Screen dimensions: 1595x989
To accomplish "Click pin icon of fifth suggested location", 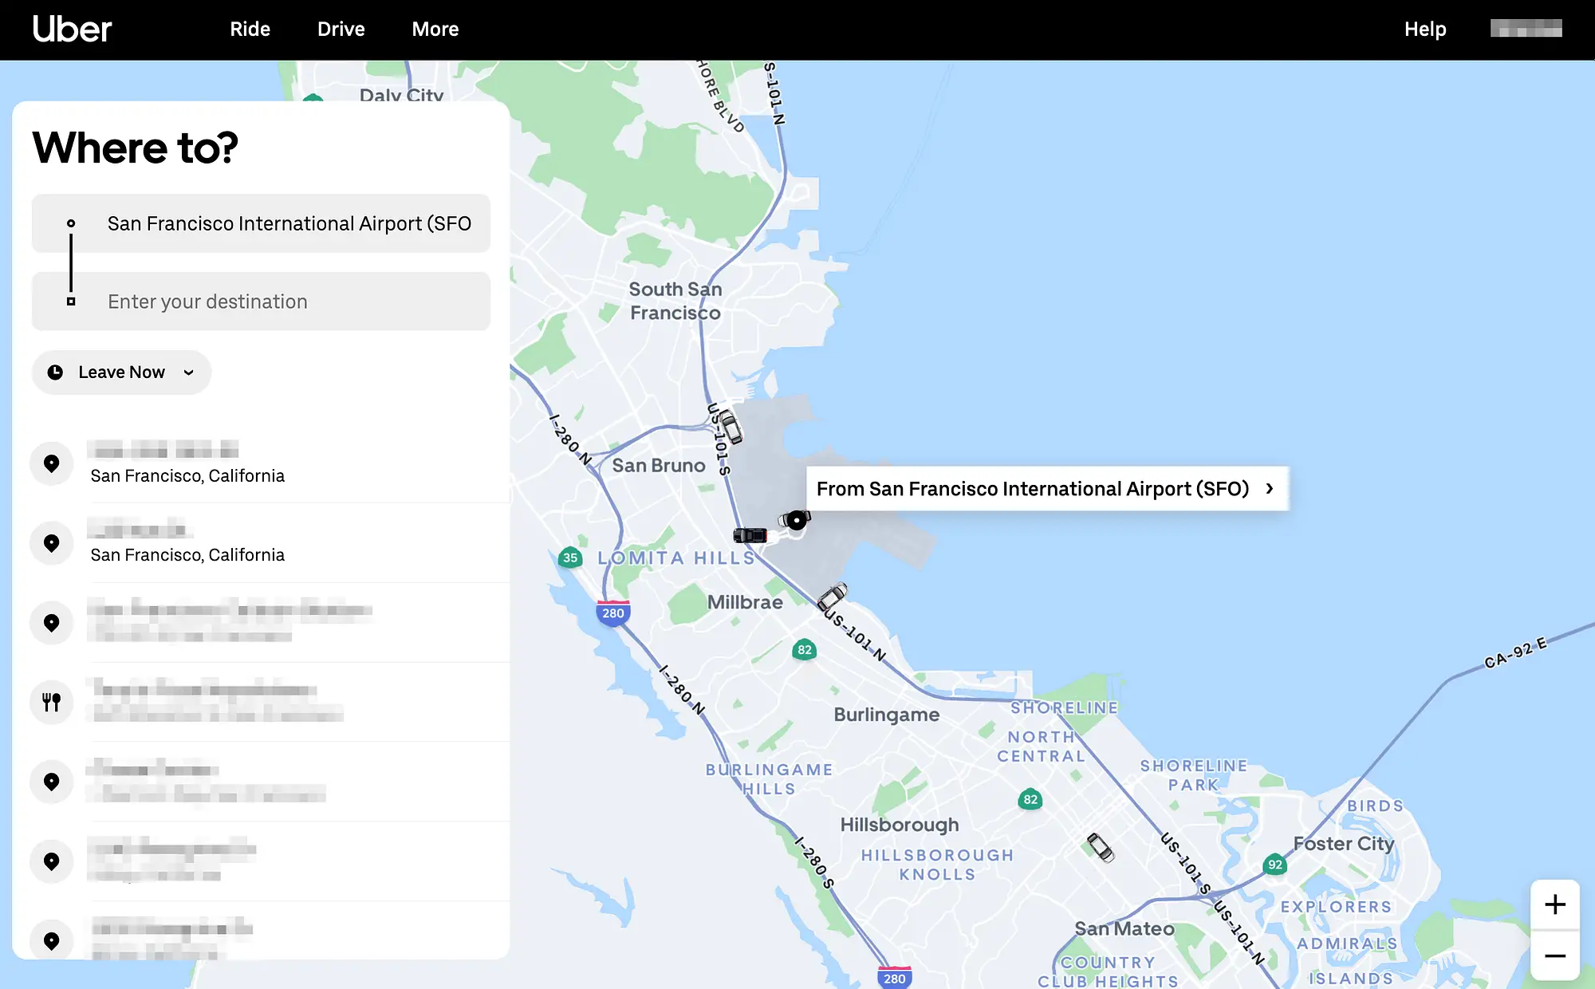I will [x=52, y=782].
